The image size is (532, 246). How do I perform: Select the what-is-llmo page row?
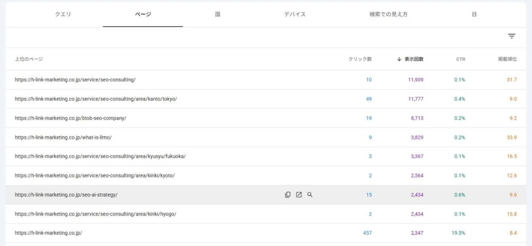click(x=266, y=137)
